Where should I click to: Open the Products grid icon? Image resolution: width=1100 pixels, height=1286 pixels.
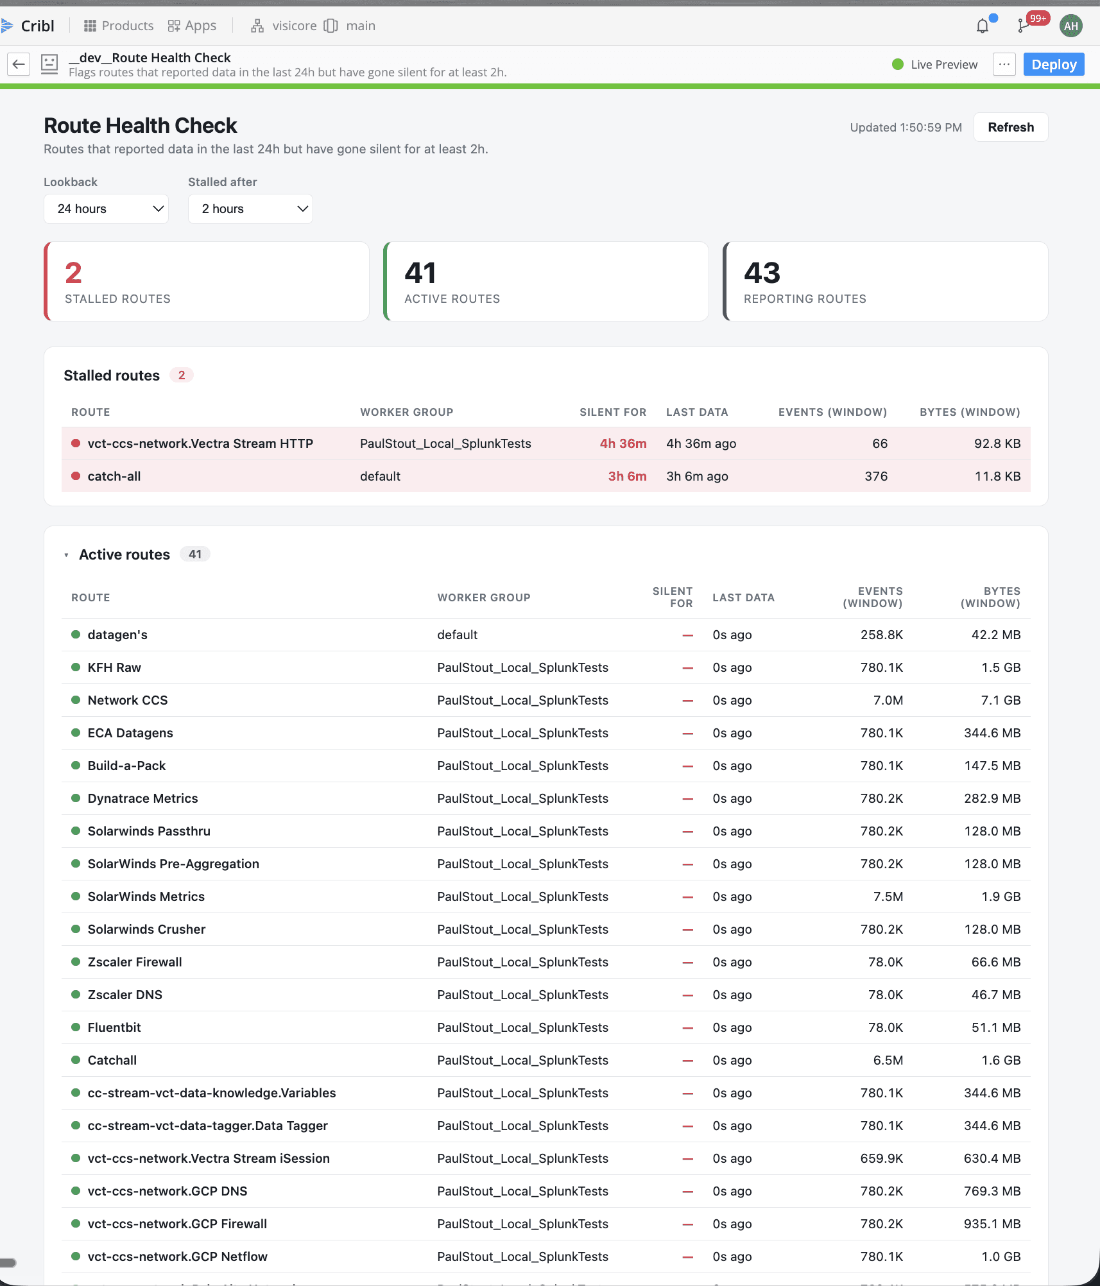point(90,26)
